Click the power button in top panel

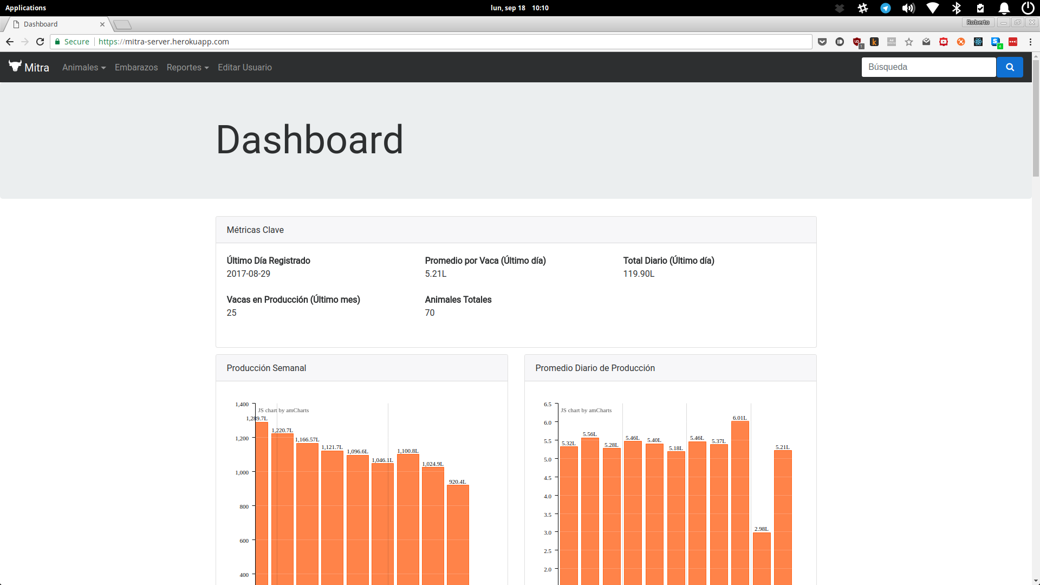click(1028, 8)
